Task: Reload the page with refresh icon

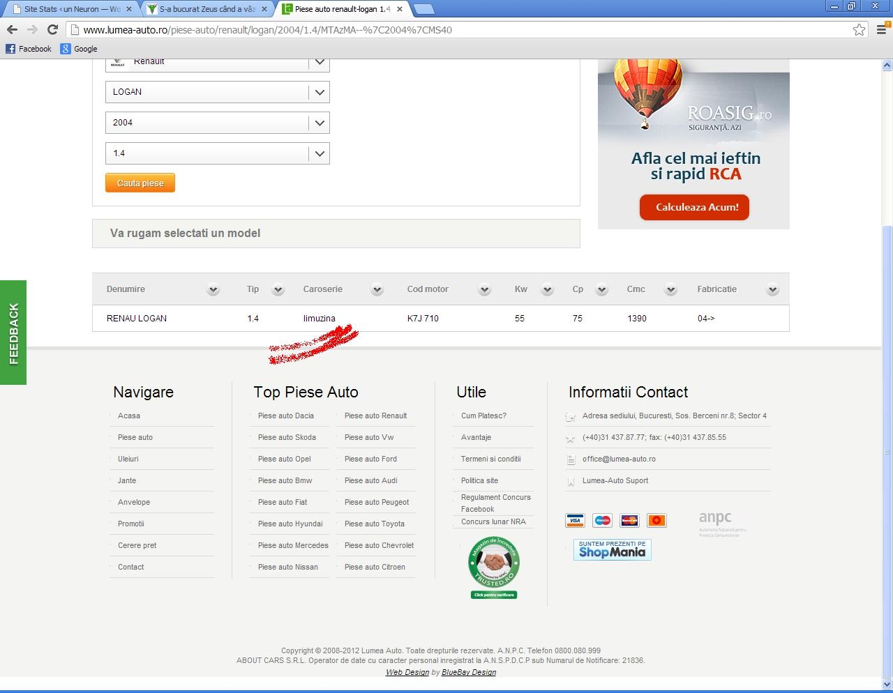Action: coord(52,29)
